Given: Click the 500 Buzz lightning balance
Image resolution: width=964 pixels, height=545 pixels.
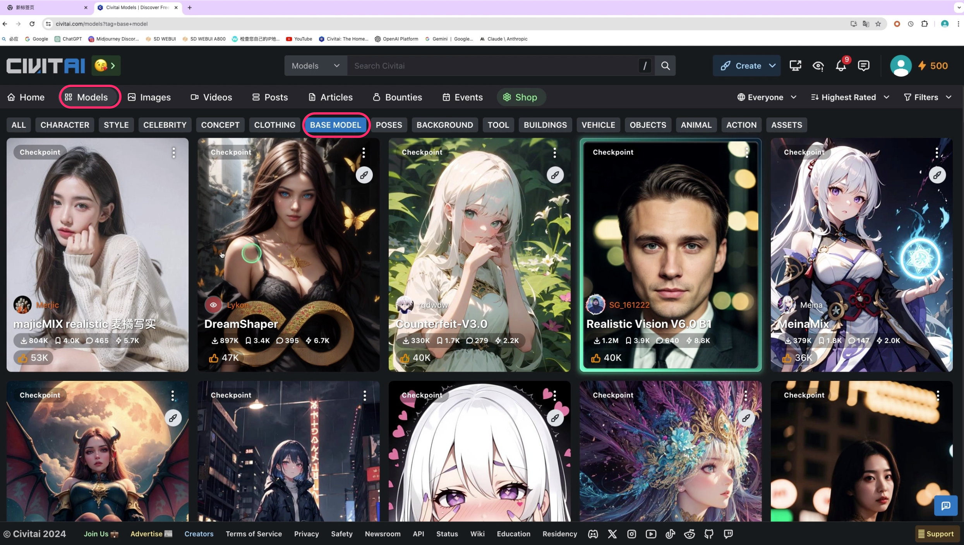Looking at the screenshot, I should pyautogui.click(x=933, y=66).
